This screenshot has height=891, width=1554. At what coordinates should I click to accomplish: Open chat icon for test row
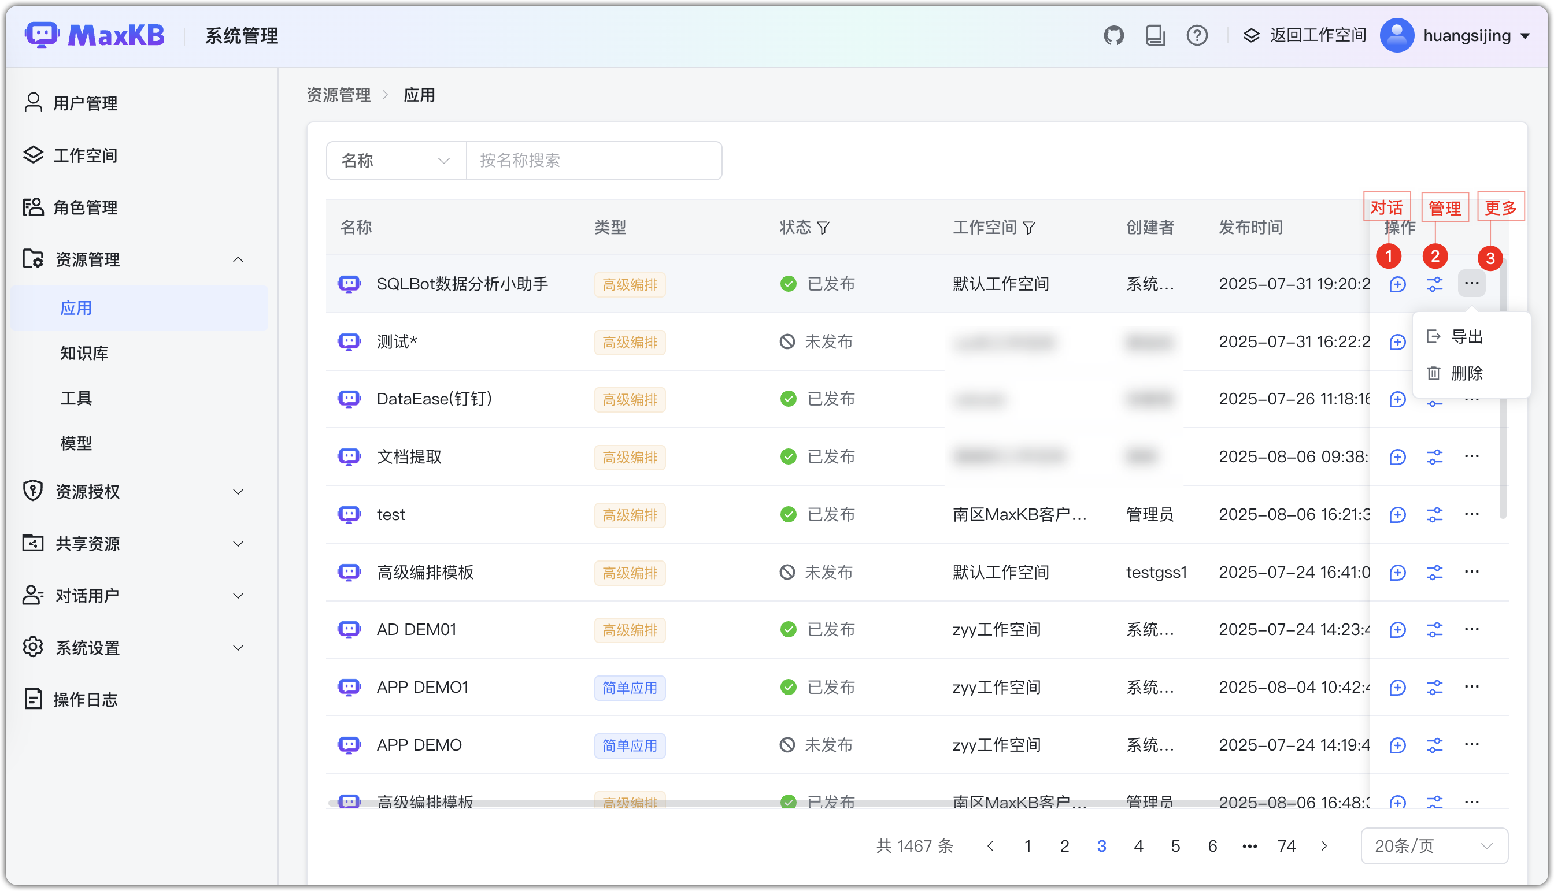[x=1397, y=515]
